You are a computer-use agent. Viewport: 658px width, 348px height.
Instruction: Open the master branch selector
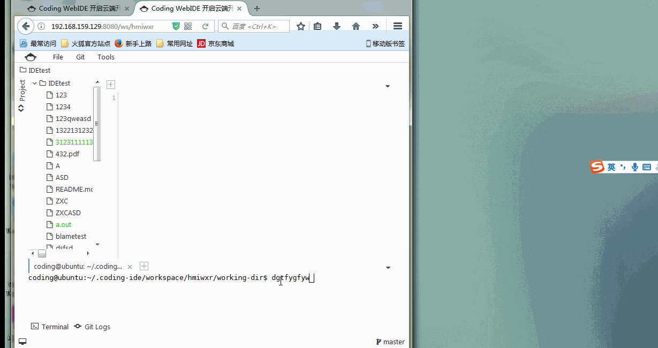pos(390,342)
